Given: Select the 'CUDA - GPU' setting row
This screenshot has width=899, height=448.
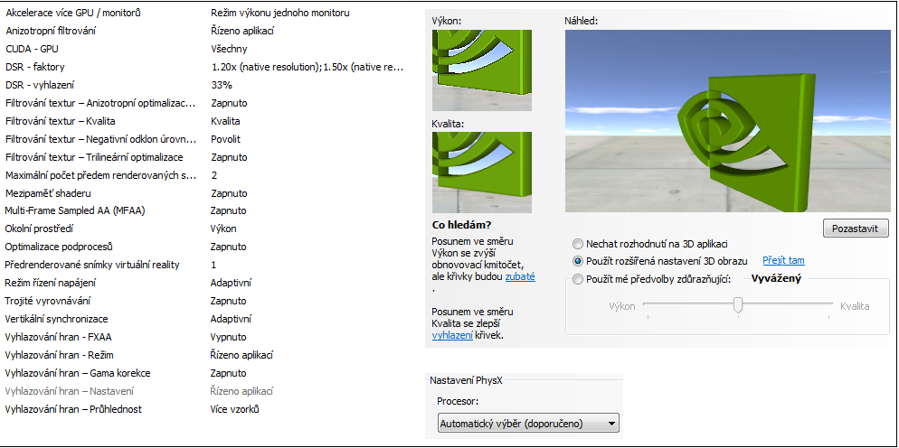Looking at the screenshot, I should tap(206, 49).
